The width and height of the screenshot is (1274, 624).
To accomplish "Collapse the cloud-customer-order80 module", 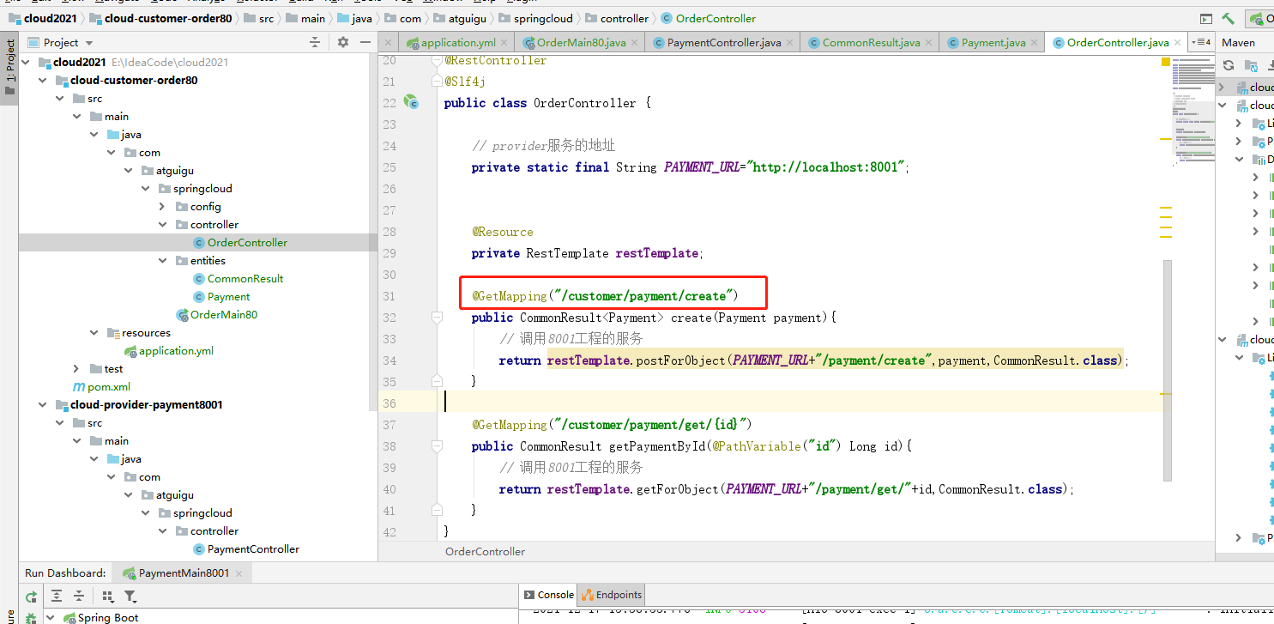I will coord(43,81).
